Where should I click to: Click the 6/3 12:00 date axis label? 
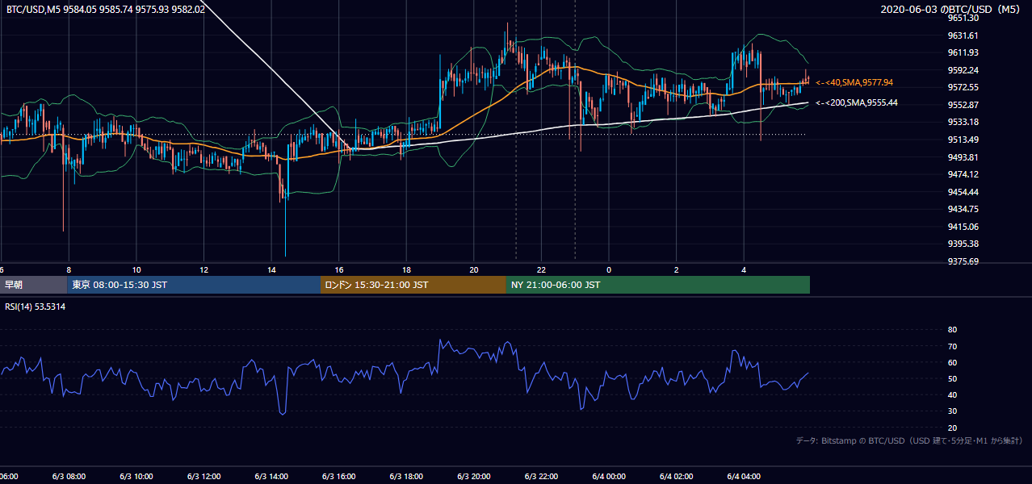click(204, 476)
